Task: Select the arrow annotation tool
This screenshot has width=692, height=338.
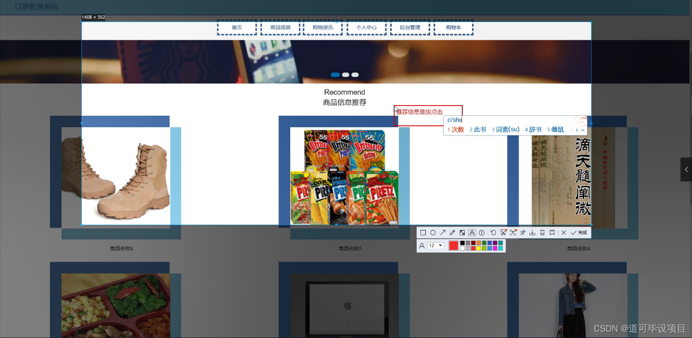Action: [443, 232]
